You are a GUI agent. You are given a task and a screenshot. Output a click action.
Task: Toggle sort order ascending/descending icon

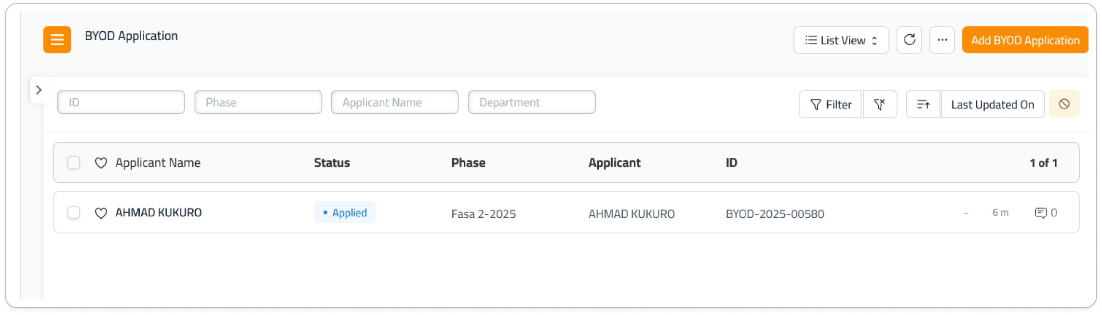pos(923,104)
